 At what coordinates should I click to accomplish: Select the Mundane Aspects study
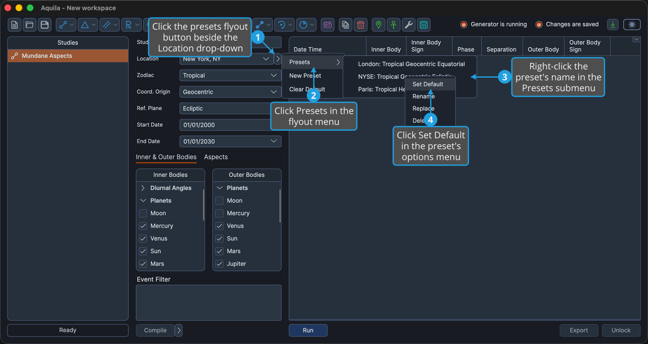click(x=68, y=56)
